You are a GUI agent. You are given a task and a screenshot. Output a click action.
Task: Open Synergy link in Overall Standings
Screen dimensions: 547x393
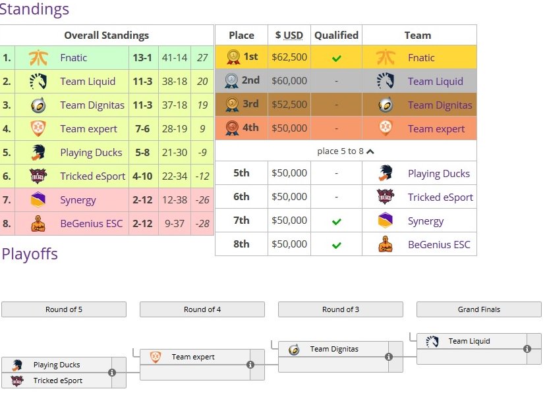point(78,200)
